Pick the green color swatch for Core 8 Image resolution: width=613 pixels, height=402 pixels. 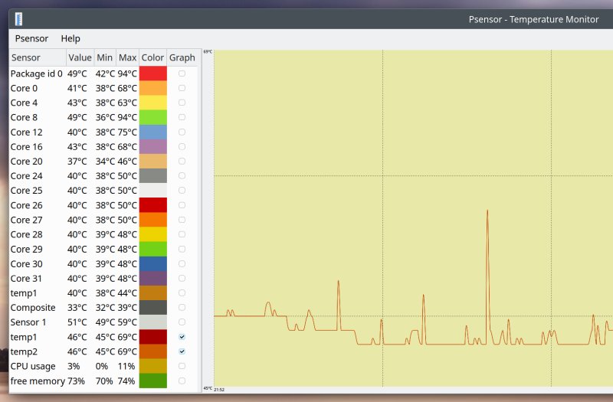point(152,117)
